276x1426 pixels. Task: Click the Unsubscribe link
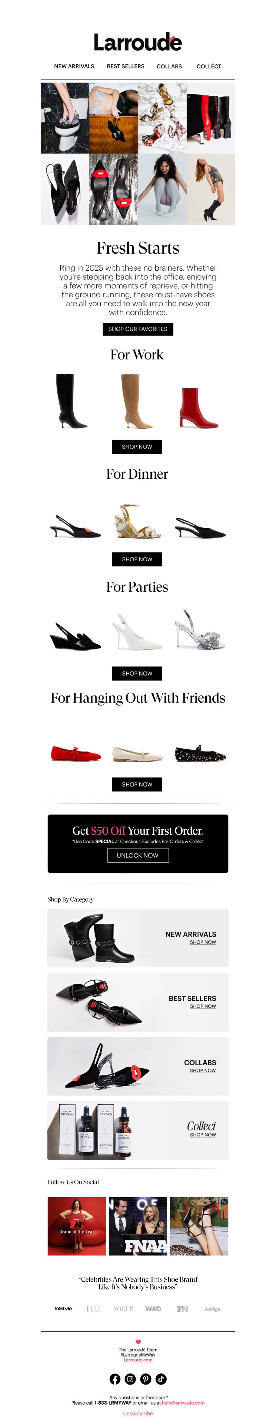(x=138, y=1413)
